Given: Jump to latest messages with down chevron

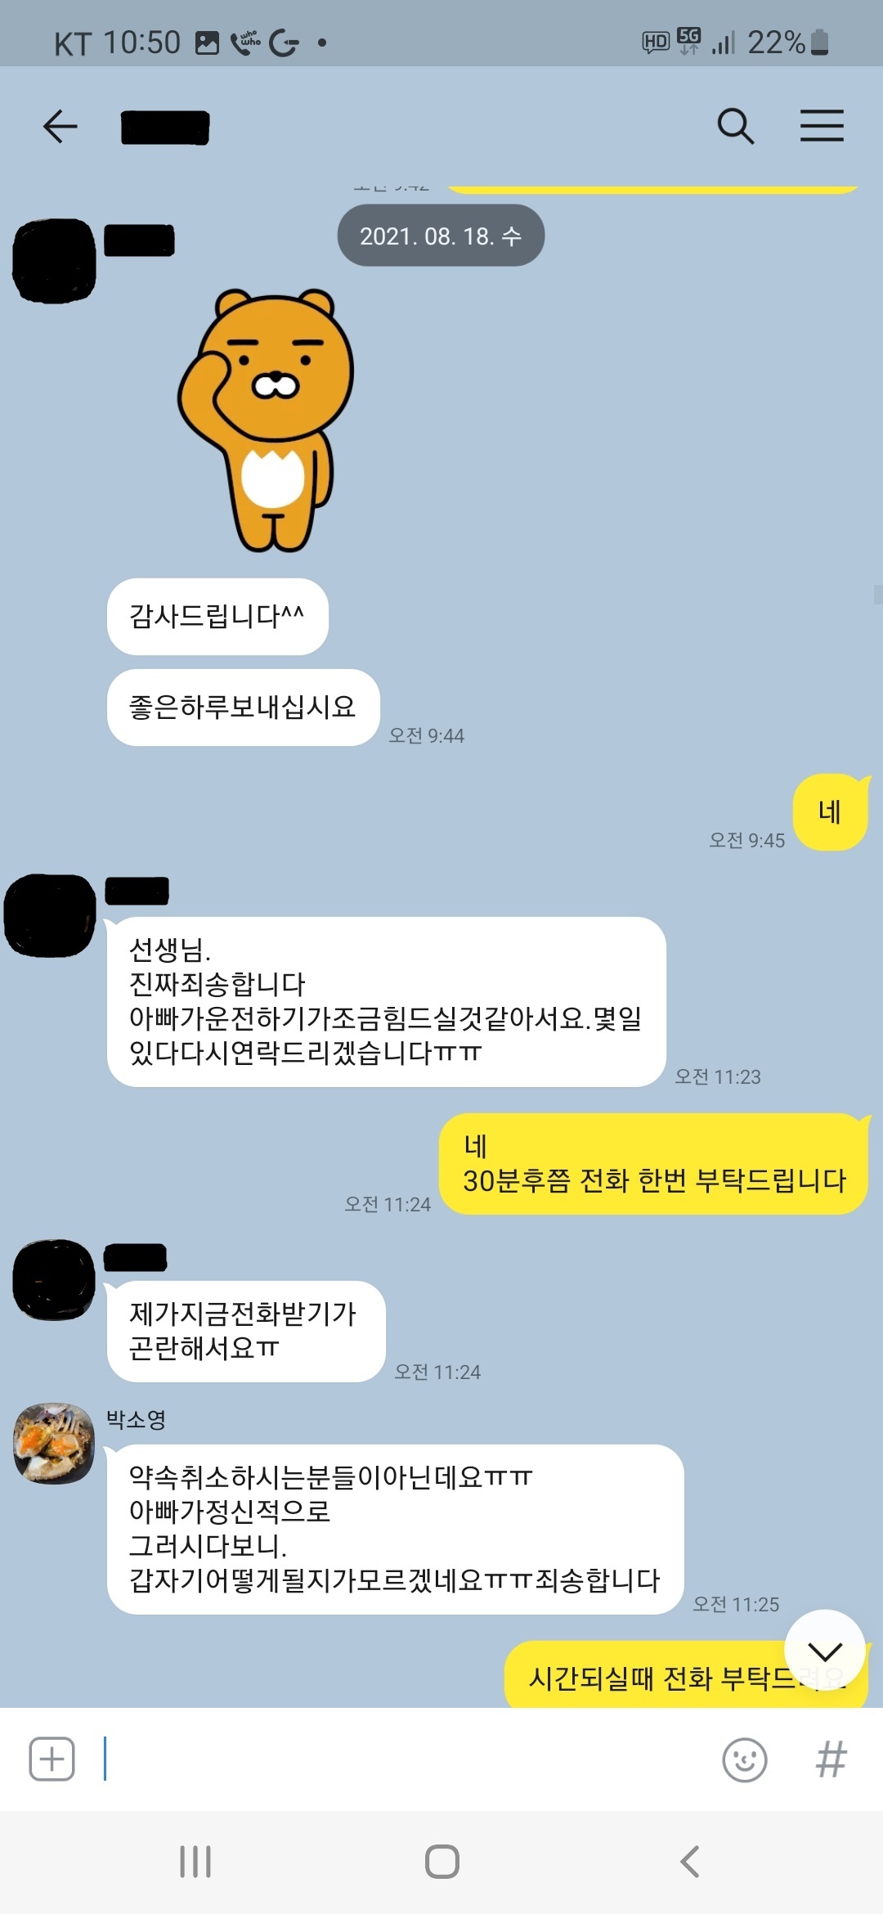Looking at the screenshot, I should [825, 1651].
